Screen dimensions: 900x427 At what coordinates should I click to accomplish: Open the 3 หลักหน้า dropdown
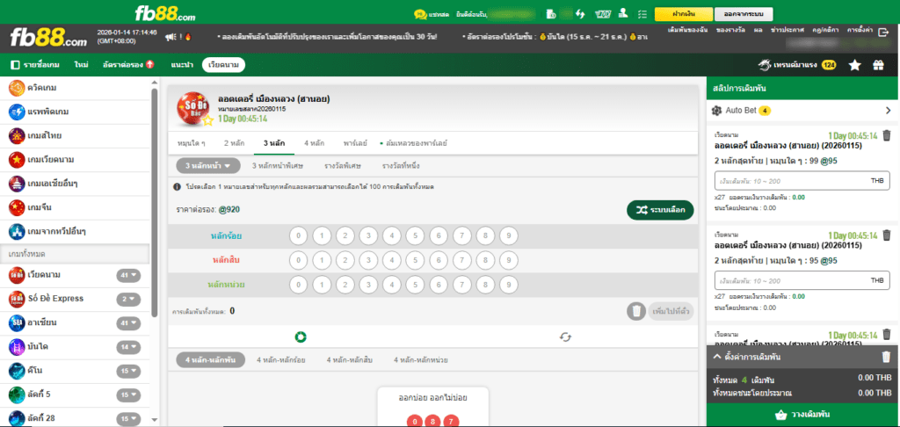click(x=207, y=166)
